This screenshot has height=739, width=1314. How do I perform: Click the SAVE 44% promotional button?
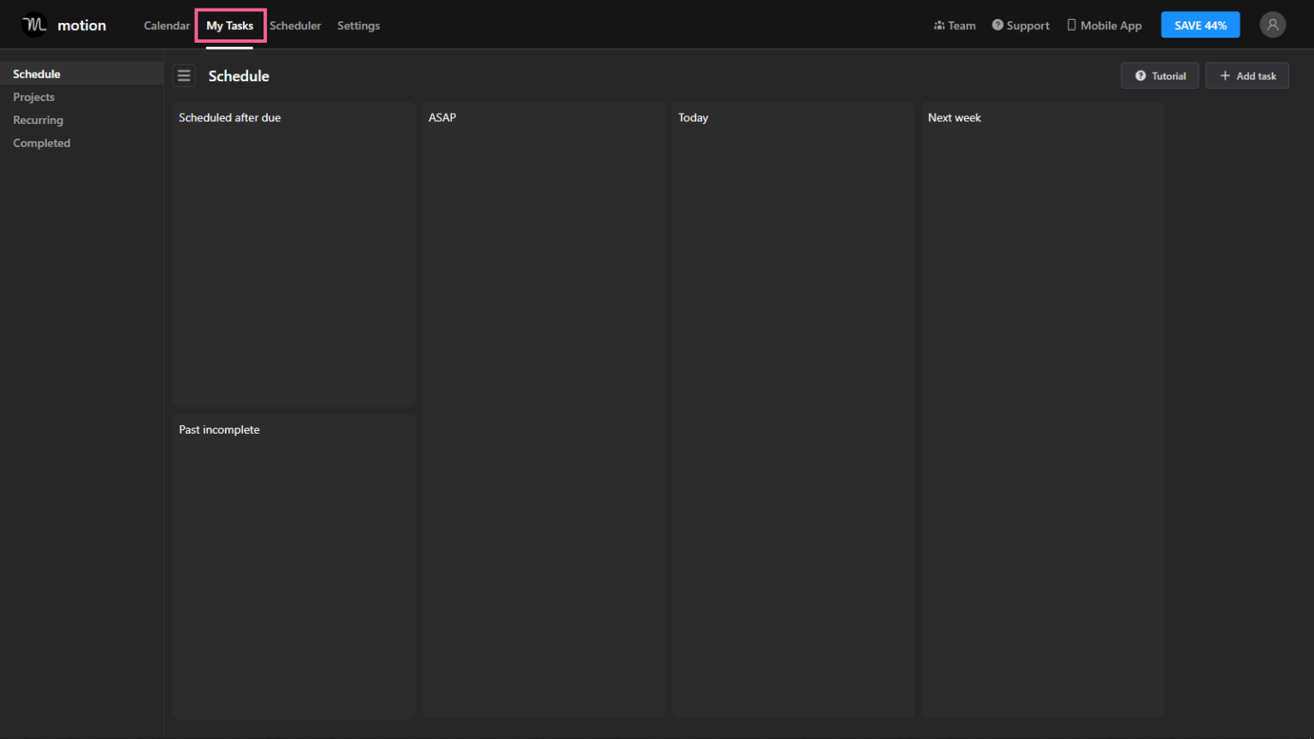pos(1200,24)
